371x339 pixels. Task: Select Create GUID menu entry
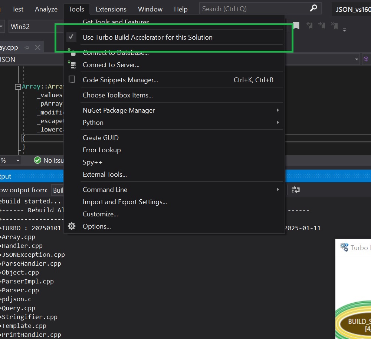pyautogui.click(x=101, y=138)
